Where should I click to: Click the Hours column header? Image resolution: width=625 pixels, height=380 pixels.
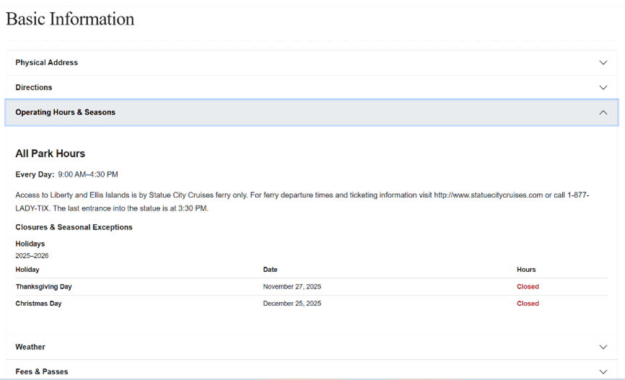point(526,270)
